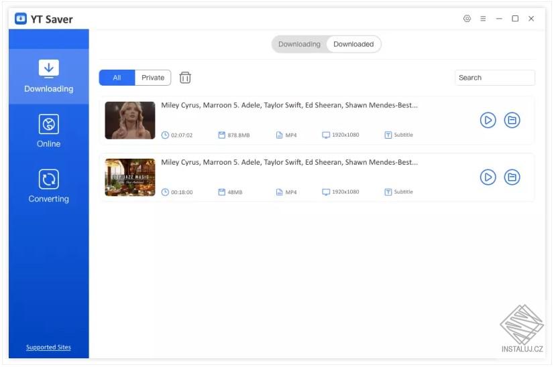
Task: Open the woman portrait video thumbnail
Action: (x=130, y=121)
